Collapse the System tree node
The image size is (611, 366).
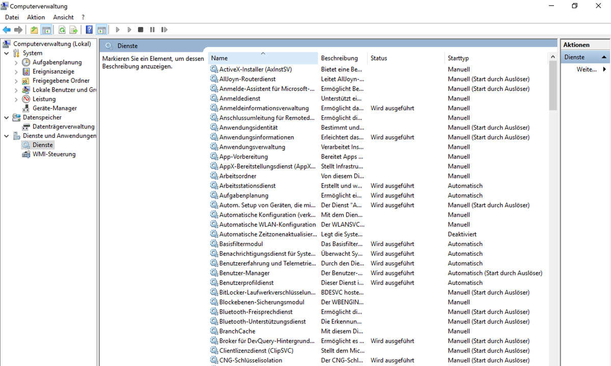point(6,53)
